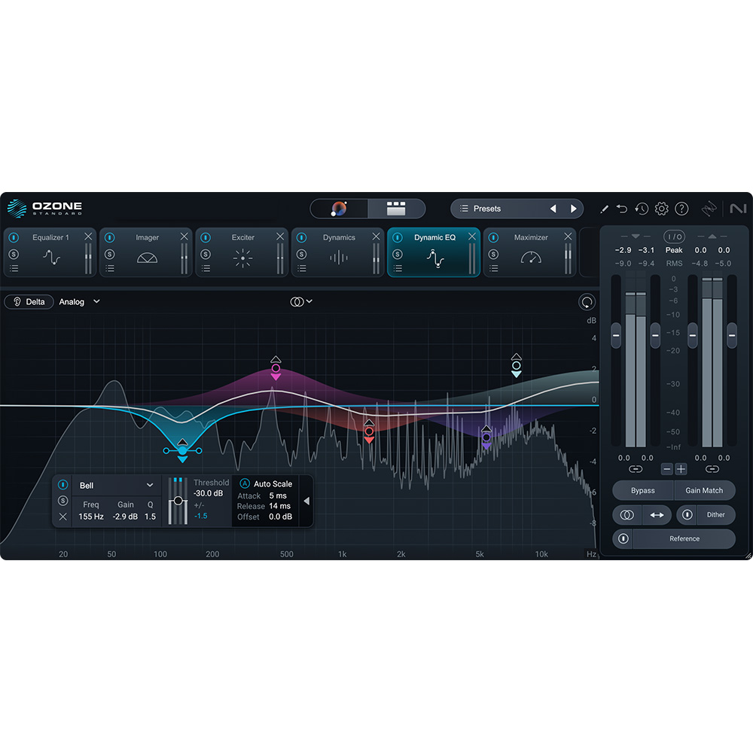Toggle Reference power button
The width and height of the screenshot is (753, 753).
pos(623,539)
